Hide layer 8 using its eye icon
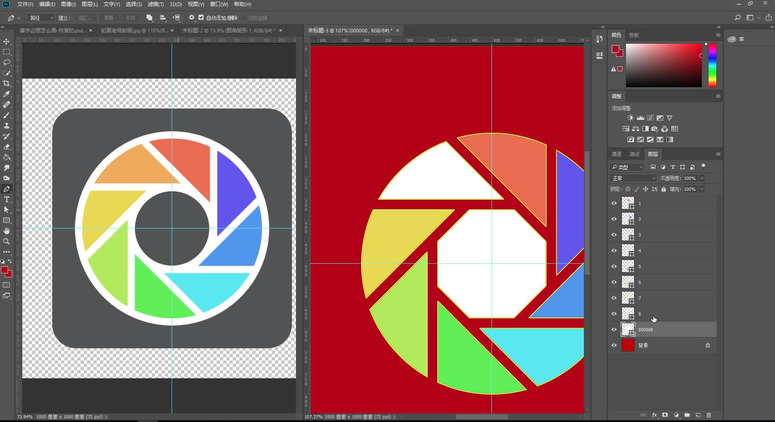This screenshot has height=422, width=775. tap(614, 314)
